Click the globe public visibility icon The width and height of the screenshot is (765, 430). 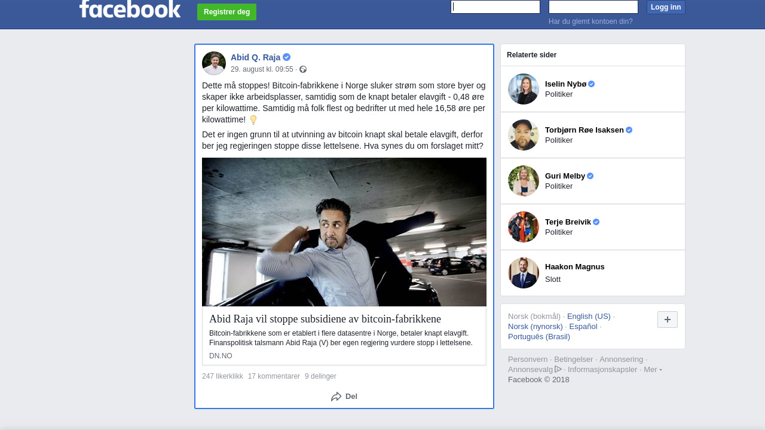(303, 69)
